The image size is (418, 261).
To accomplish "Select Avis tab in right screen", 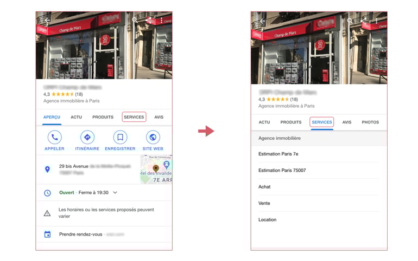I will [x=347, y=122].
